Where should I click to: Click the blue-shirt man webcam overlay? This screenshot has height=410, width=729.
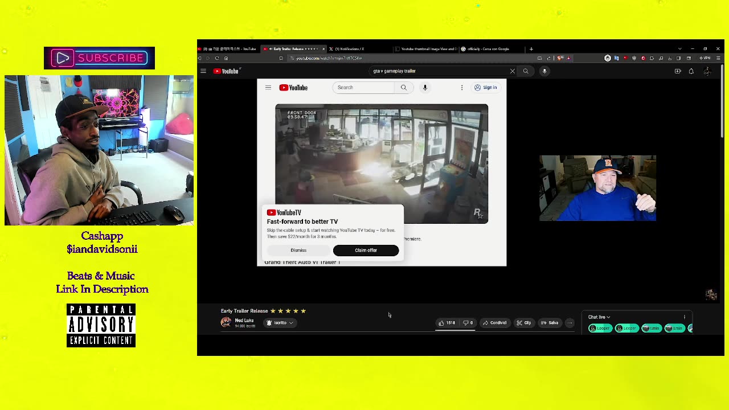(x=597, y=188)
